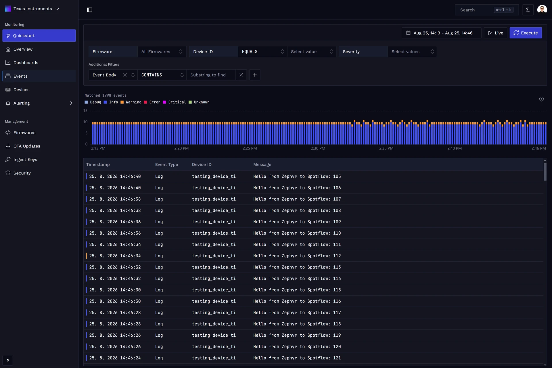Screen dimensions: 552x368
Task: Select Events in the sidebar
Action: tap(39, 76)
